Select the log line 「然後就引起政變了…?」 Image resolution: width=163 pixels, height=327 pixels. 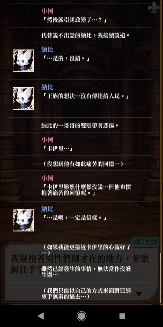74,20
